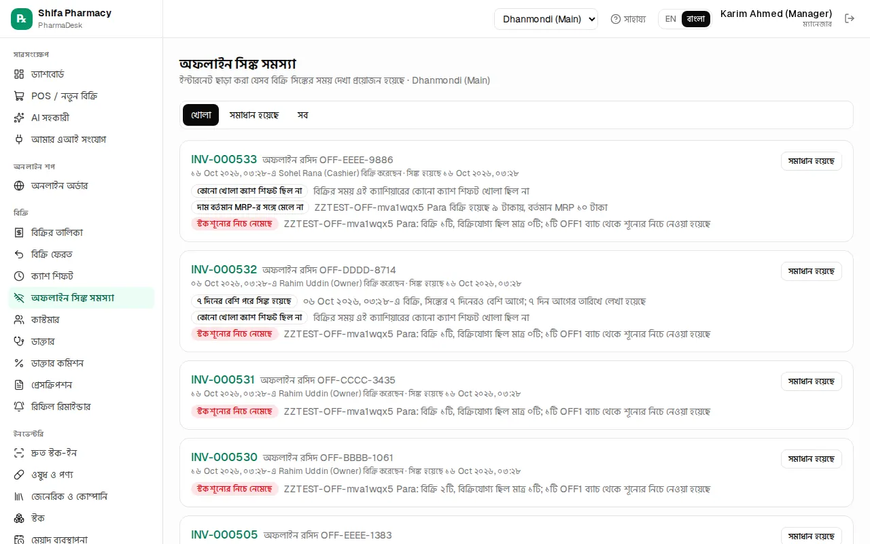Open জেনেরিক ও কোম্পানি in the sidebar
This screenshot has height=544, width=870.
[x=82, y=496]
